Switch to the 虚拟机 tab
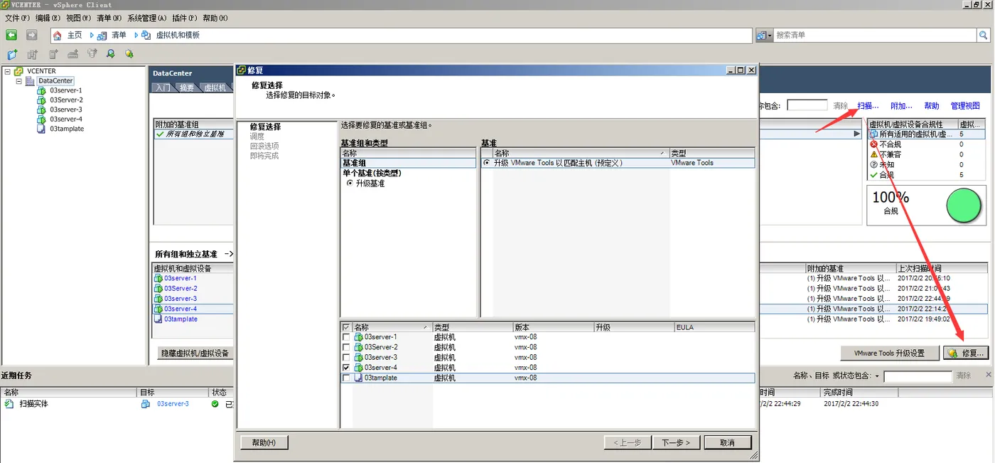995x463 pixels. tap(215, 87)
